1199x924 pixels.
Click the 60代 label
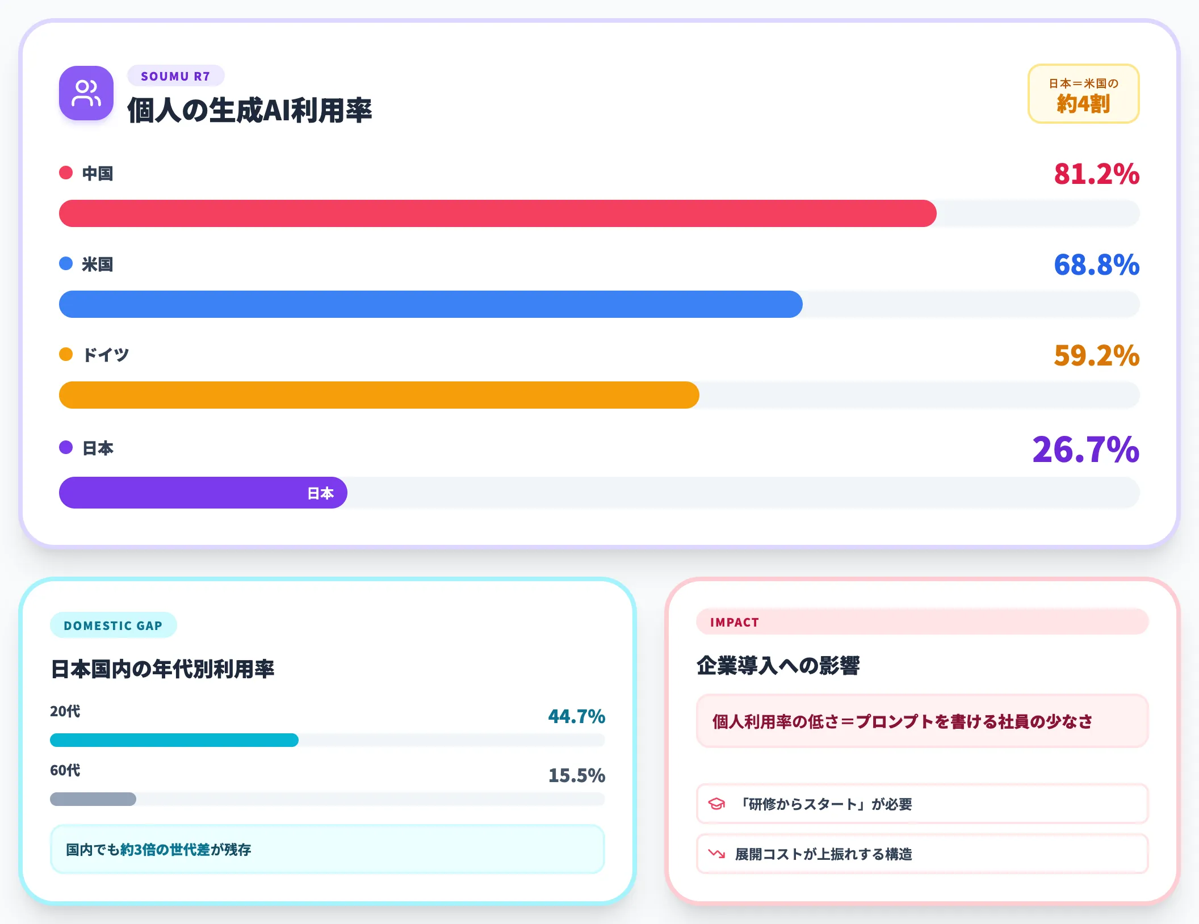click(65, 770)
